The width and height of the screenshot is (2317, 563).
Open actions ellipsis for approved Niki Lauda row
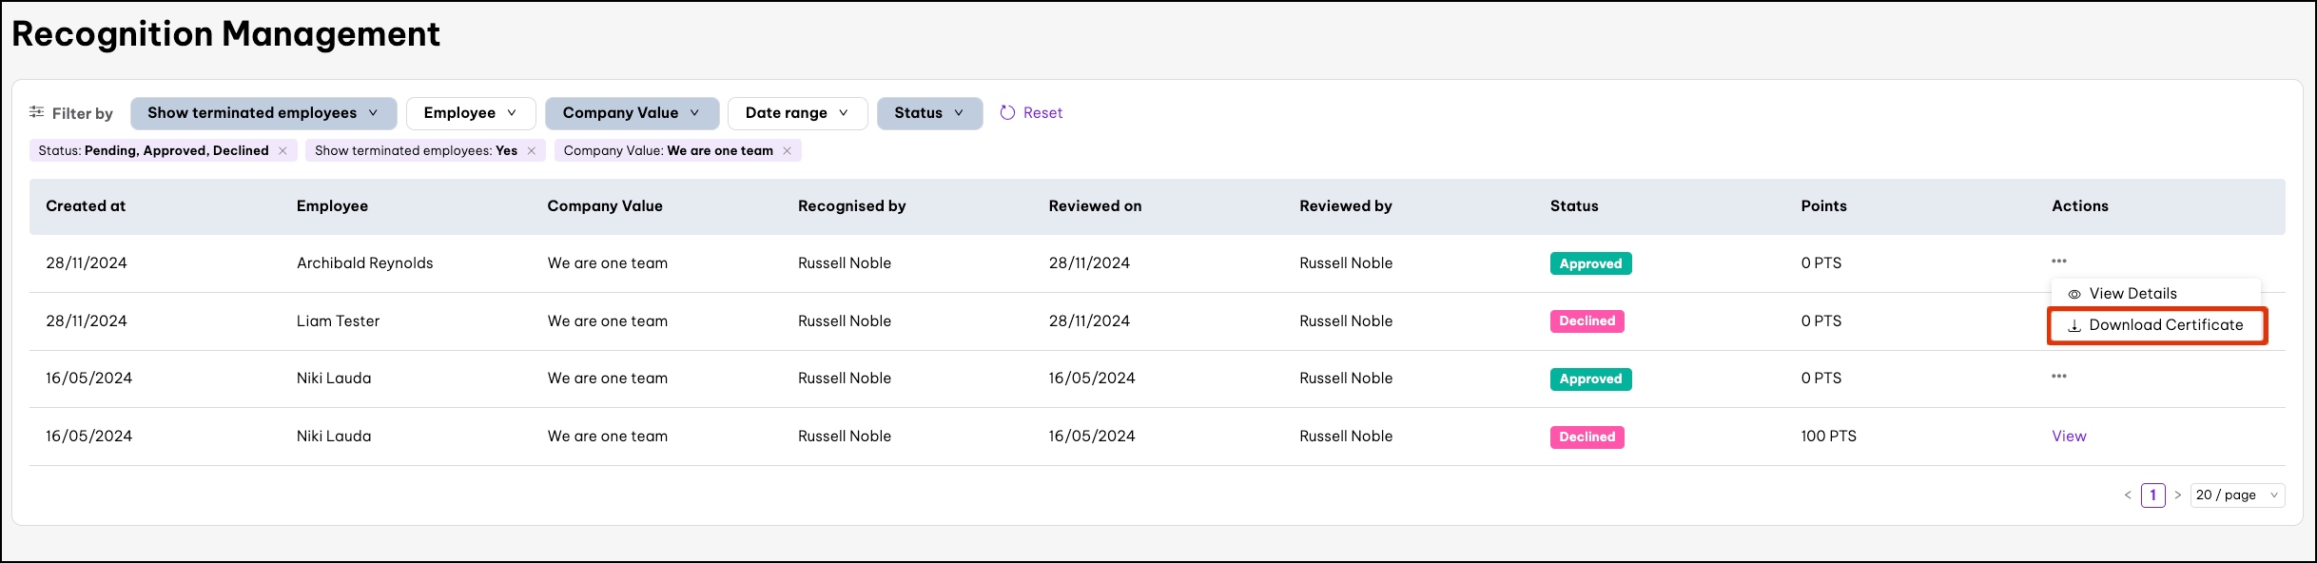click(2058, 377)
